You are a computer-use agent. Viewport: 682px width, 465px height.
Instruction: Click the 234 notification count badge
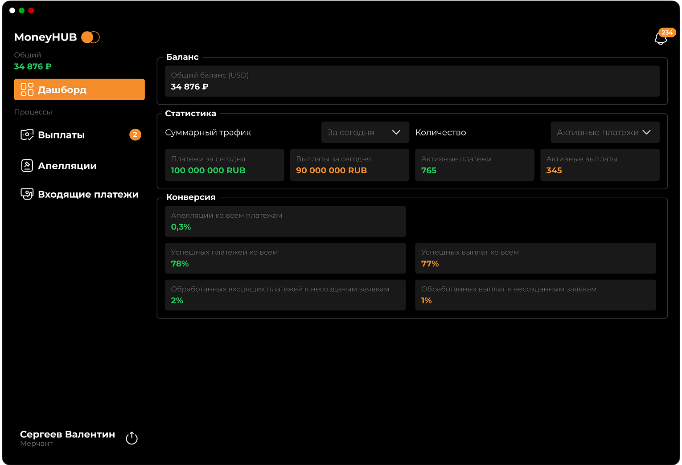(x=667, y=33)
